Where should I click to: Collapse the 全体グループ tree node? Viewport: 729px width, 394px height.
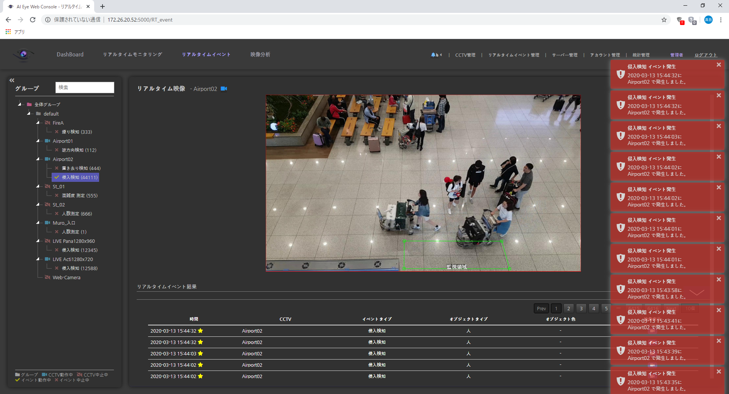coord(19,104)
